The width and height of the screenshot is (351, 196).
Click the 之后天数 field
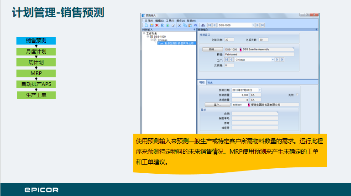tap(263, 40)
